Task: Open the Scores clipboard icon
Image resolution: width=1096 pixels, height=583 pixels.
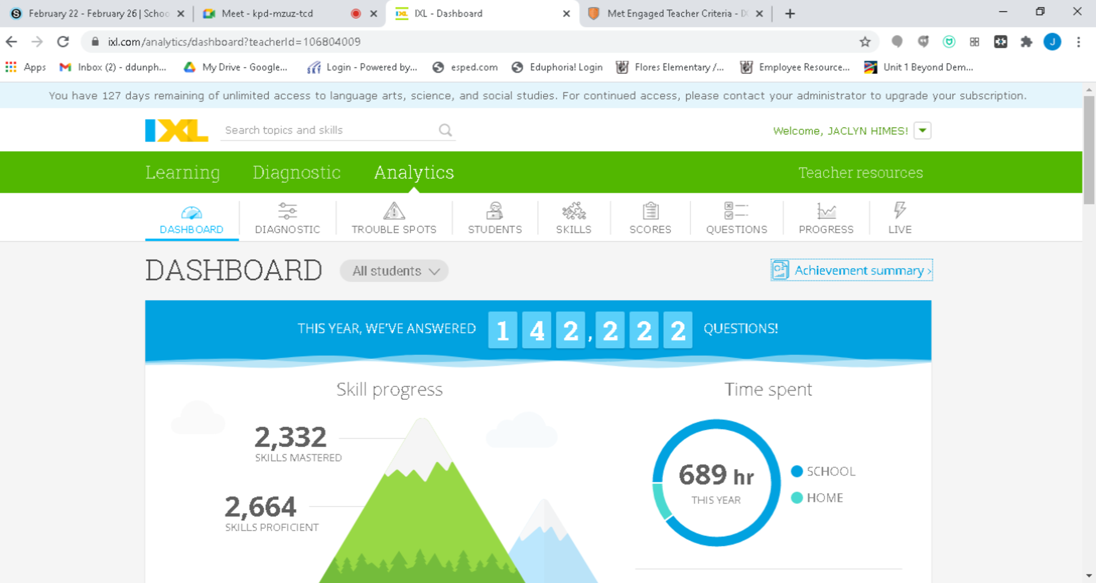Action: click(x=650, y=212)
